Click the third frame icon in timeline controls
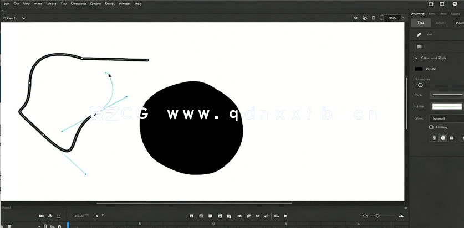 pyautogui.click(x=211, y=216)
